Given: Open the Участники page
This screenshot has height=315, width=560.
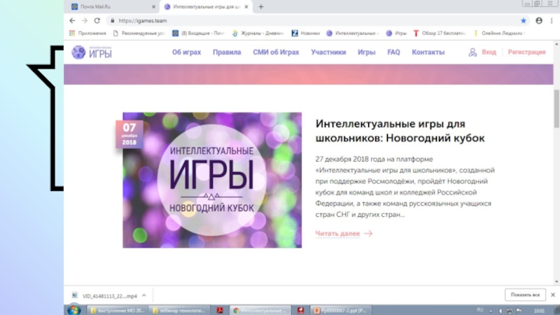Looking at the screenshot, I should 328,52.
